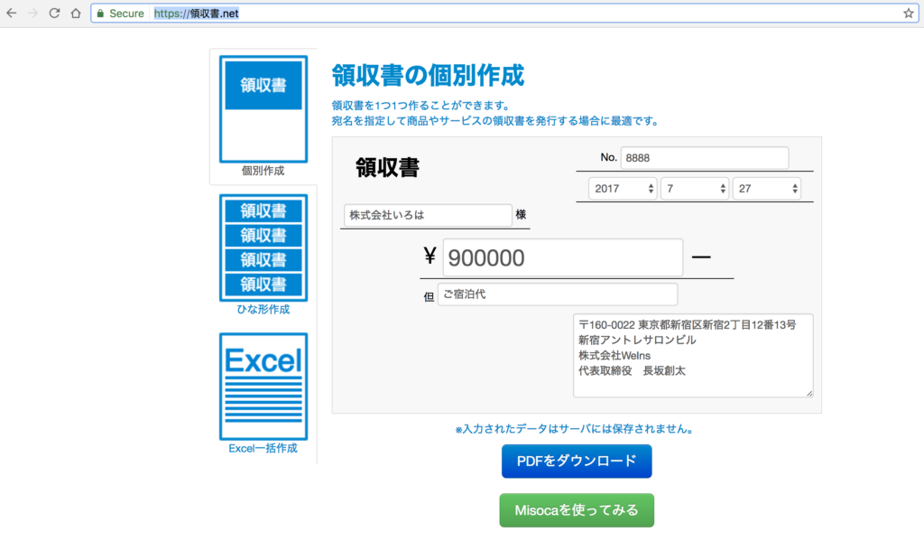
Task: Open the ひな形作成 stacked receipts icon
Action: click(x=263, y=247)
